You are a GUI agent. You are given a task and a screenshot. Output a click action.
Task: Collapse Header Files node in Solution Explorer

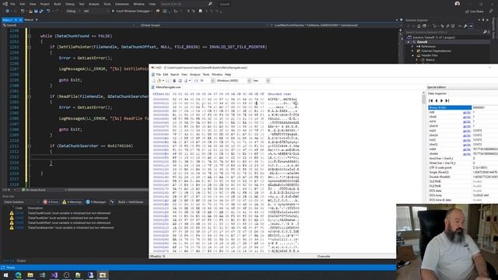413,55
